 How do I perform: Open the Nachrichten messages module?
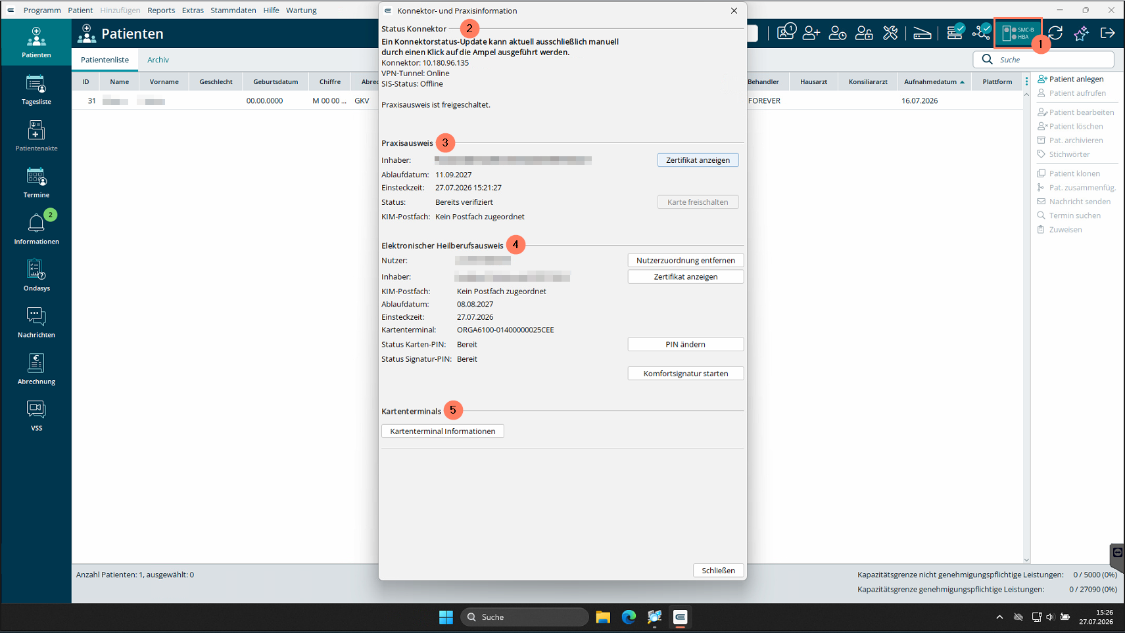[x=36, y=322]
